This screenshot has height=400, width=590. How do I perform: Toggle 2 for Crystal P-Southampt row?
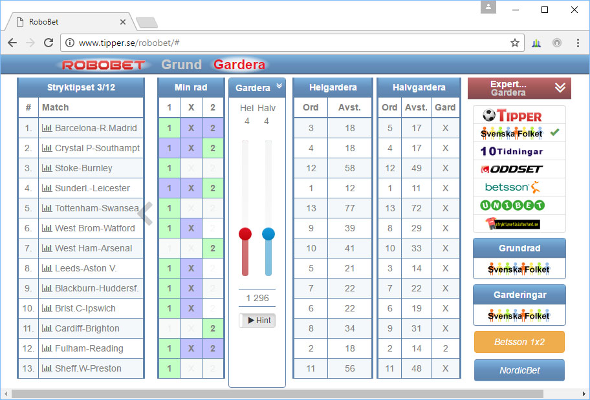(213, 148)
